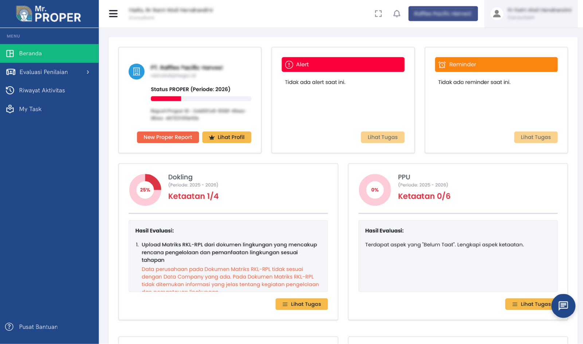Image resolution: width=583 pixels, height=344 pixels.
Task: Click the user avatar icon
Action: pyautogui.click(x=496, y=14)
